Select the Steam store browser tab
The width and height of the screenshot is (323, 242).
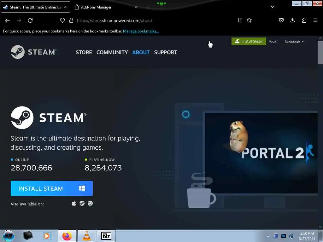[35, 7]
